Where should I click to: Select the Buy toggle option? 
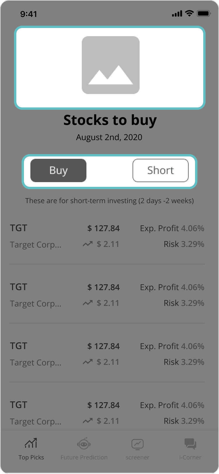point(58,170)
